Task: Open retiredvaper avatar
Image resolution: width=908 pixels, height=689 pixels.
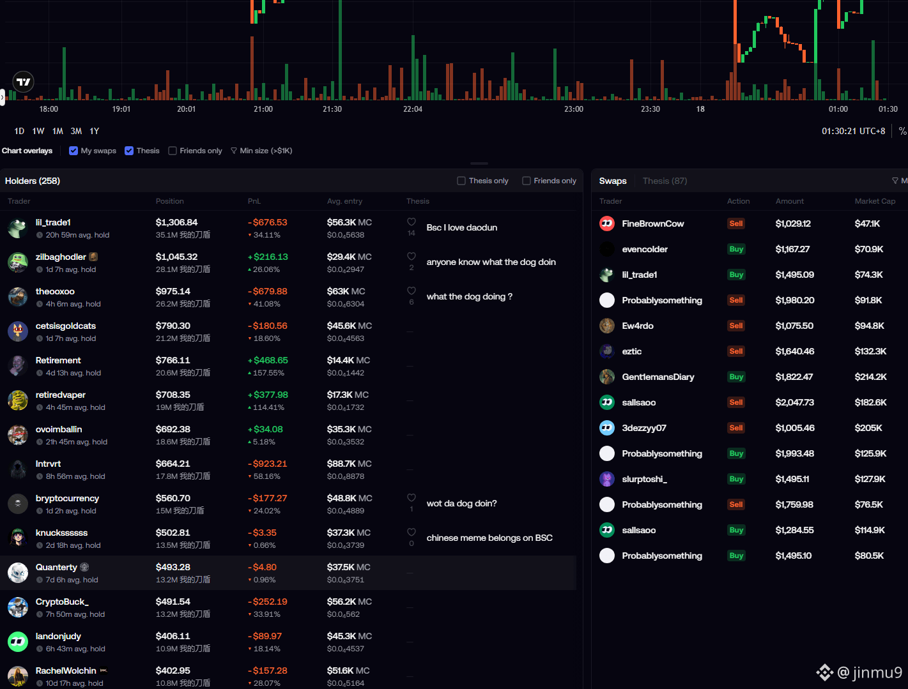Action: [18, 400]
